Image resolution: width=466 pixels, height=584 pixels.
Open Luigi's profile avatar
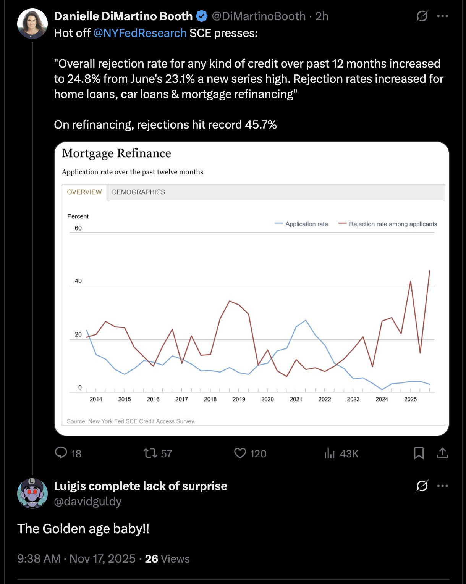[x=32, y=493]
